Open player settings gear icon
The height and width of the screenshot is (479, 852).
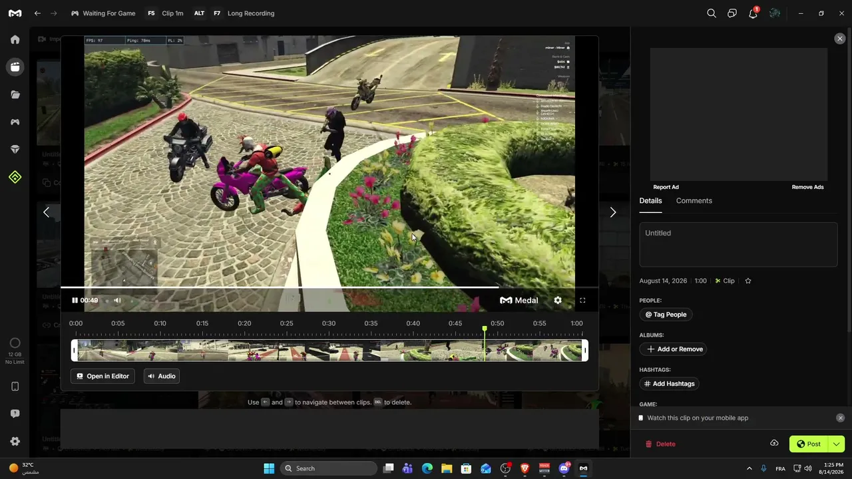[x=558, y=300]
